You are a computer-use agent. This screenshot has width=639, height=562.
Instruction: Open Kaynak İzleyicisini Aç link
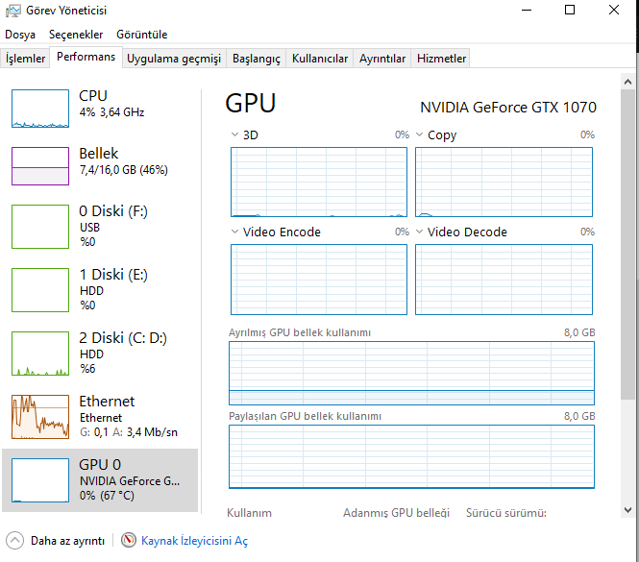(x=194, y=541)
